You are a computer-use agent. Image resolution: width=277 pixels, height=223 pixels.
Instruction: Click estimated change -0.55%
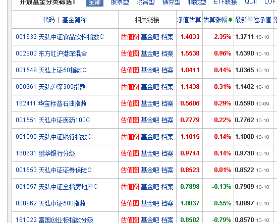click(x=221, y=203)
